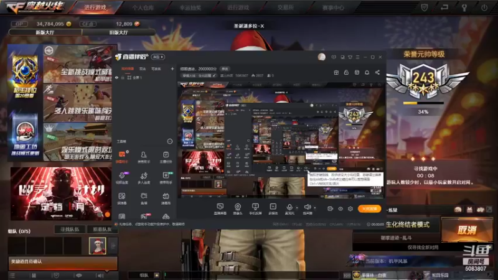Open the red 四季计划 promo banner

[x=60, y=194]
